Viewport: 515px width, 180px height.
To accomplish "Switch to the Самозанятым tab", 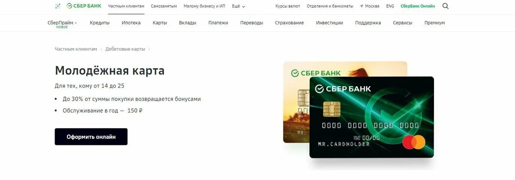I will click(x=164, y=6).
